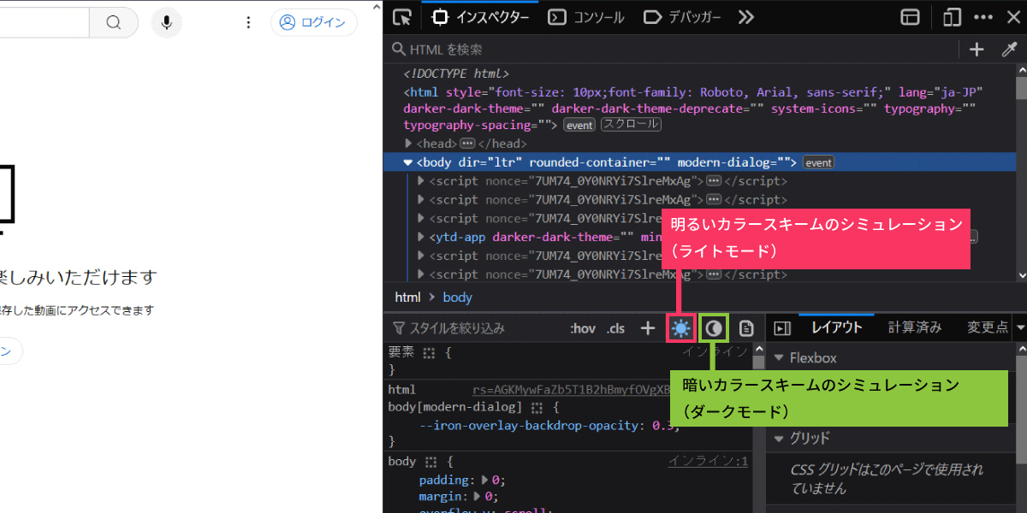
Task: Click the body[modern-dialog] selector text
Action: (454, 407)
